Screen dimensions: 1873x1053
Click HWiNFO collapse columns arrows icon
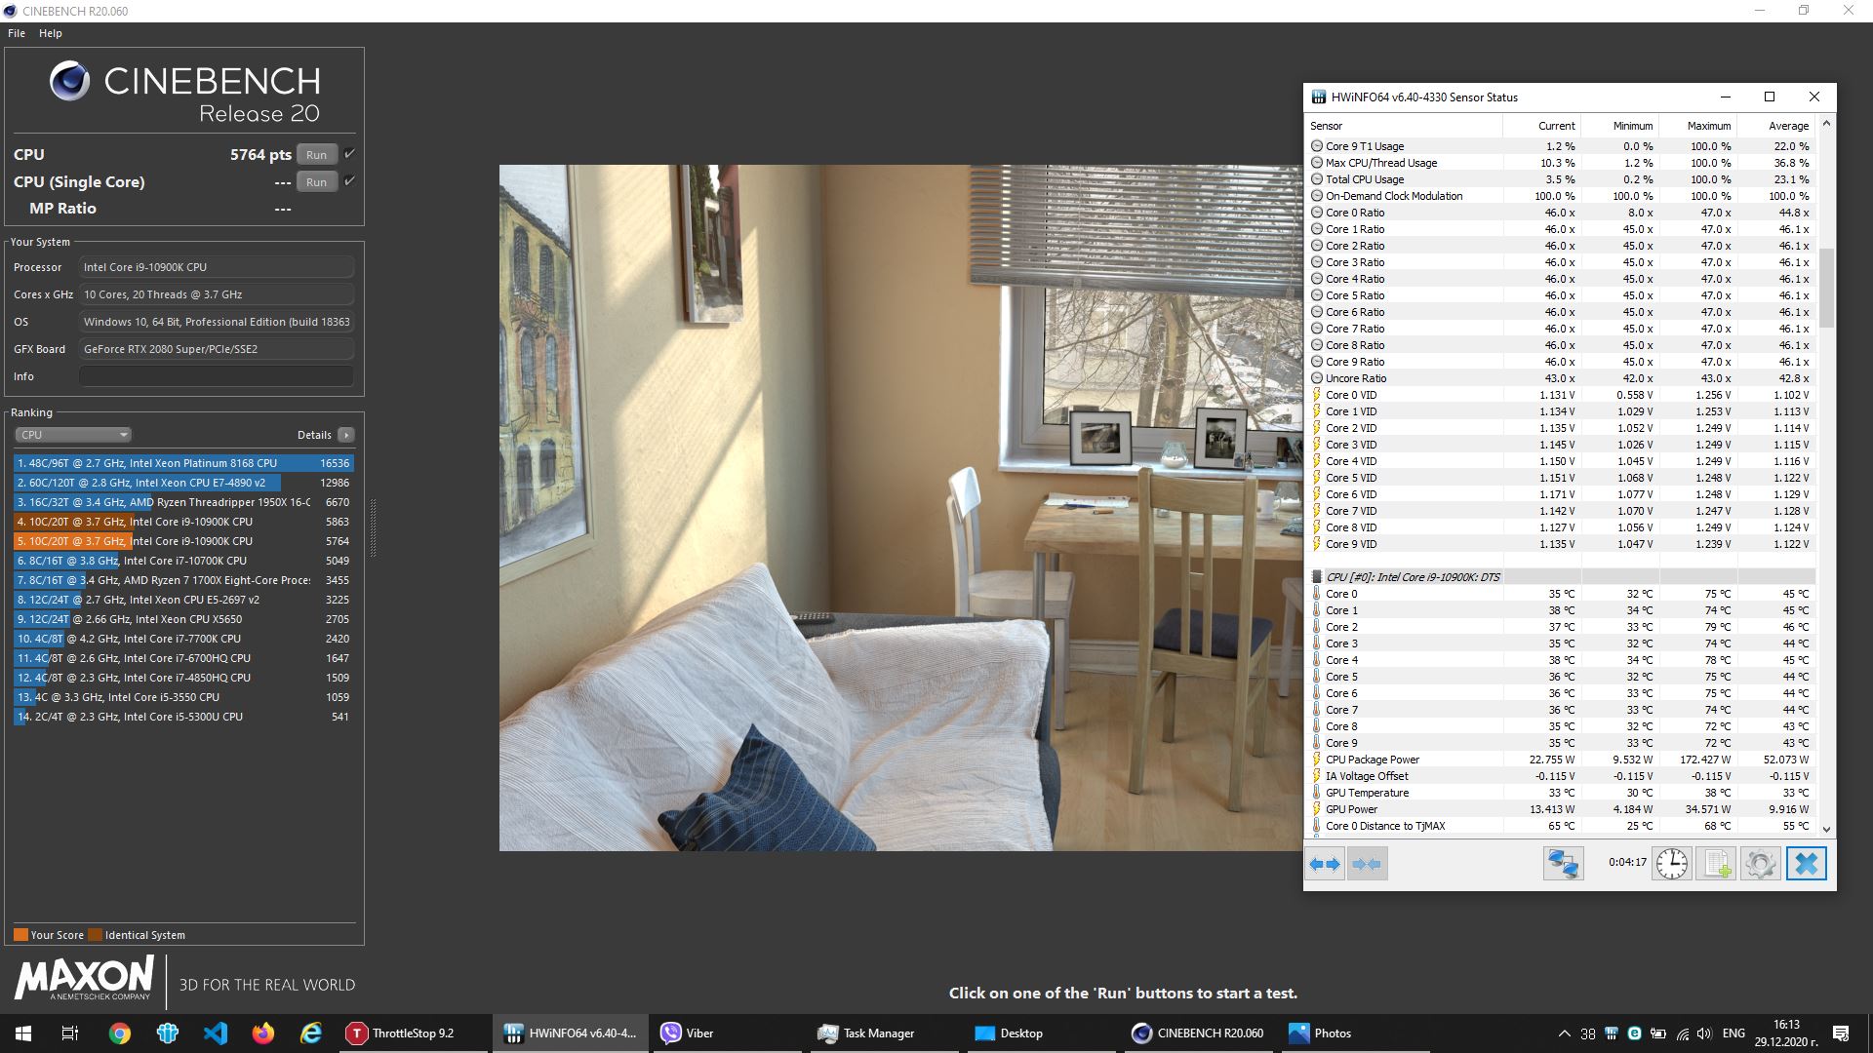click(1367, 864)
